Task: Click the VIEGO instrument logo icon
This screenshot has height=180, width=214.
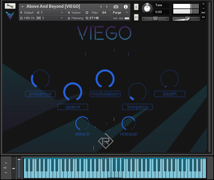Action: 10,16
